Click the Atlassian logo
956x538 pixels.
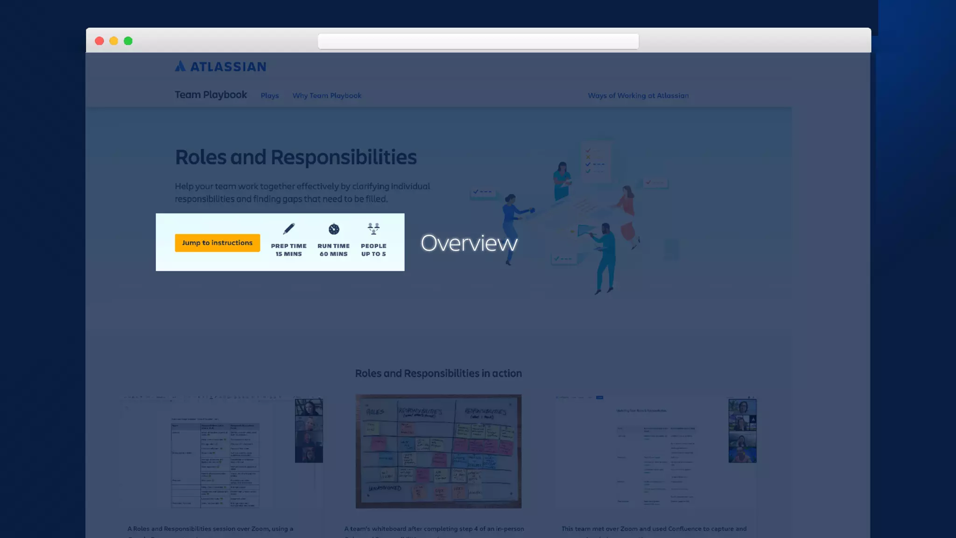[x=220, y=67]
